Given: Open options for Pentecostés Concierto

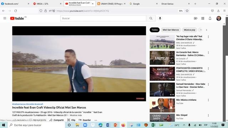Looking at the screenshot, I should coord(208,68).
